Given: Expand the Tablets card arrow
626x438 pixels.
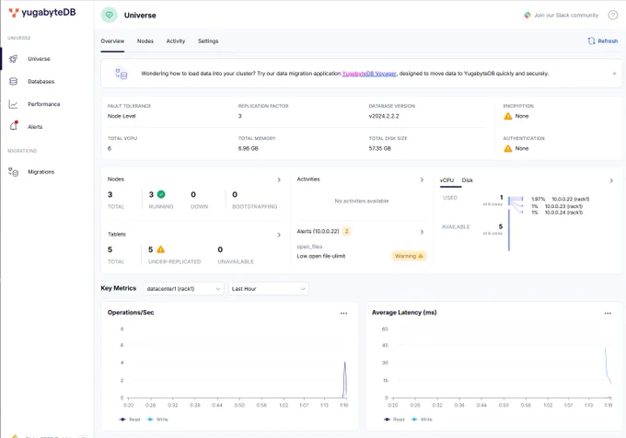Looking at the screenshot, I should 279,235.
